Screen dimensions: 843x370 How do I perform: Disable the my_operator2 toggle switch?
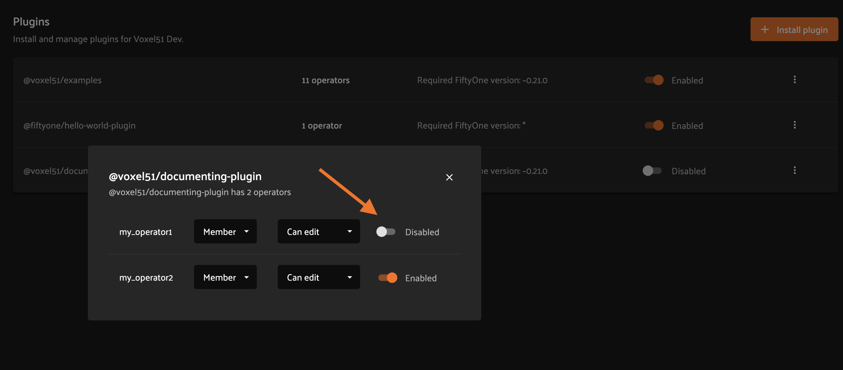(388, 277)
